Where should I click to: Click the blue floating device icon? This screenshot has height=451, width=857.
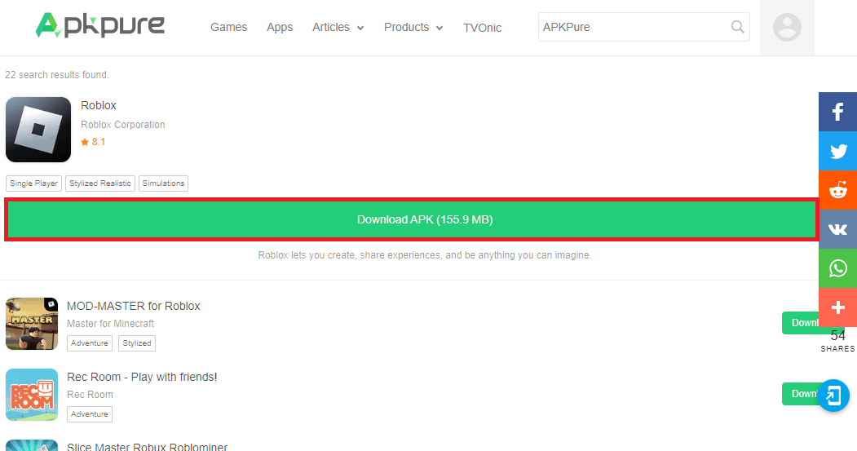pyautogui.click(x=833, y=396)
